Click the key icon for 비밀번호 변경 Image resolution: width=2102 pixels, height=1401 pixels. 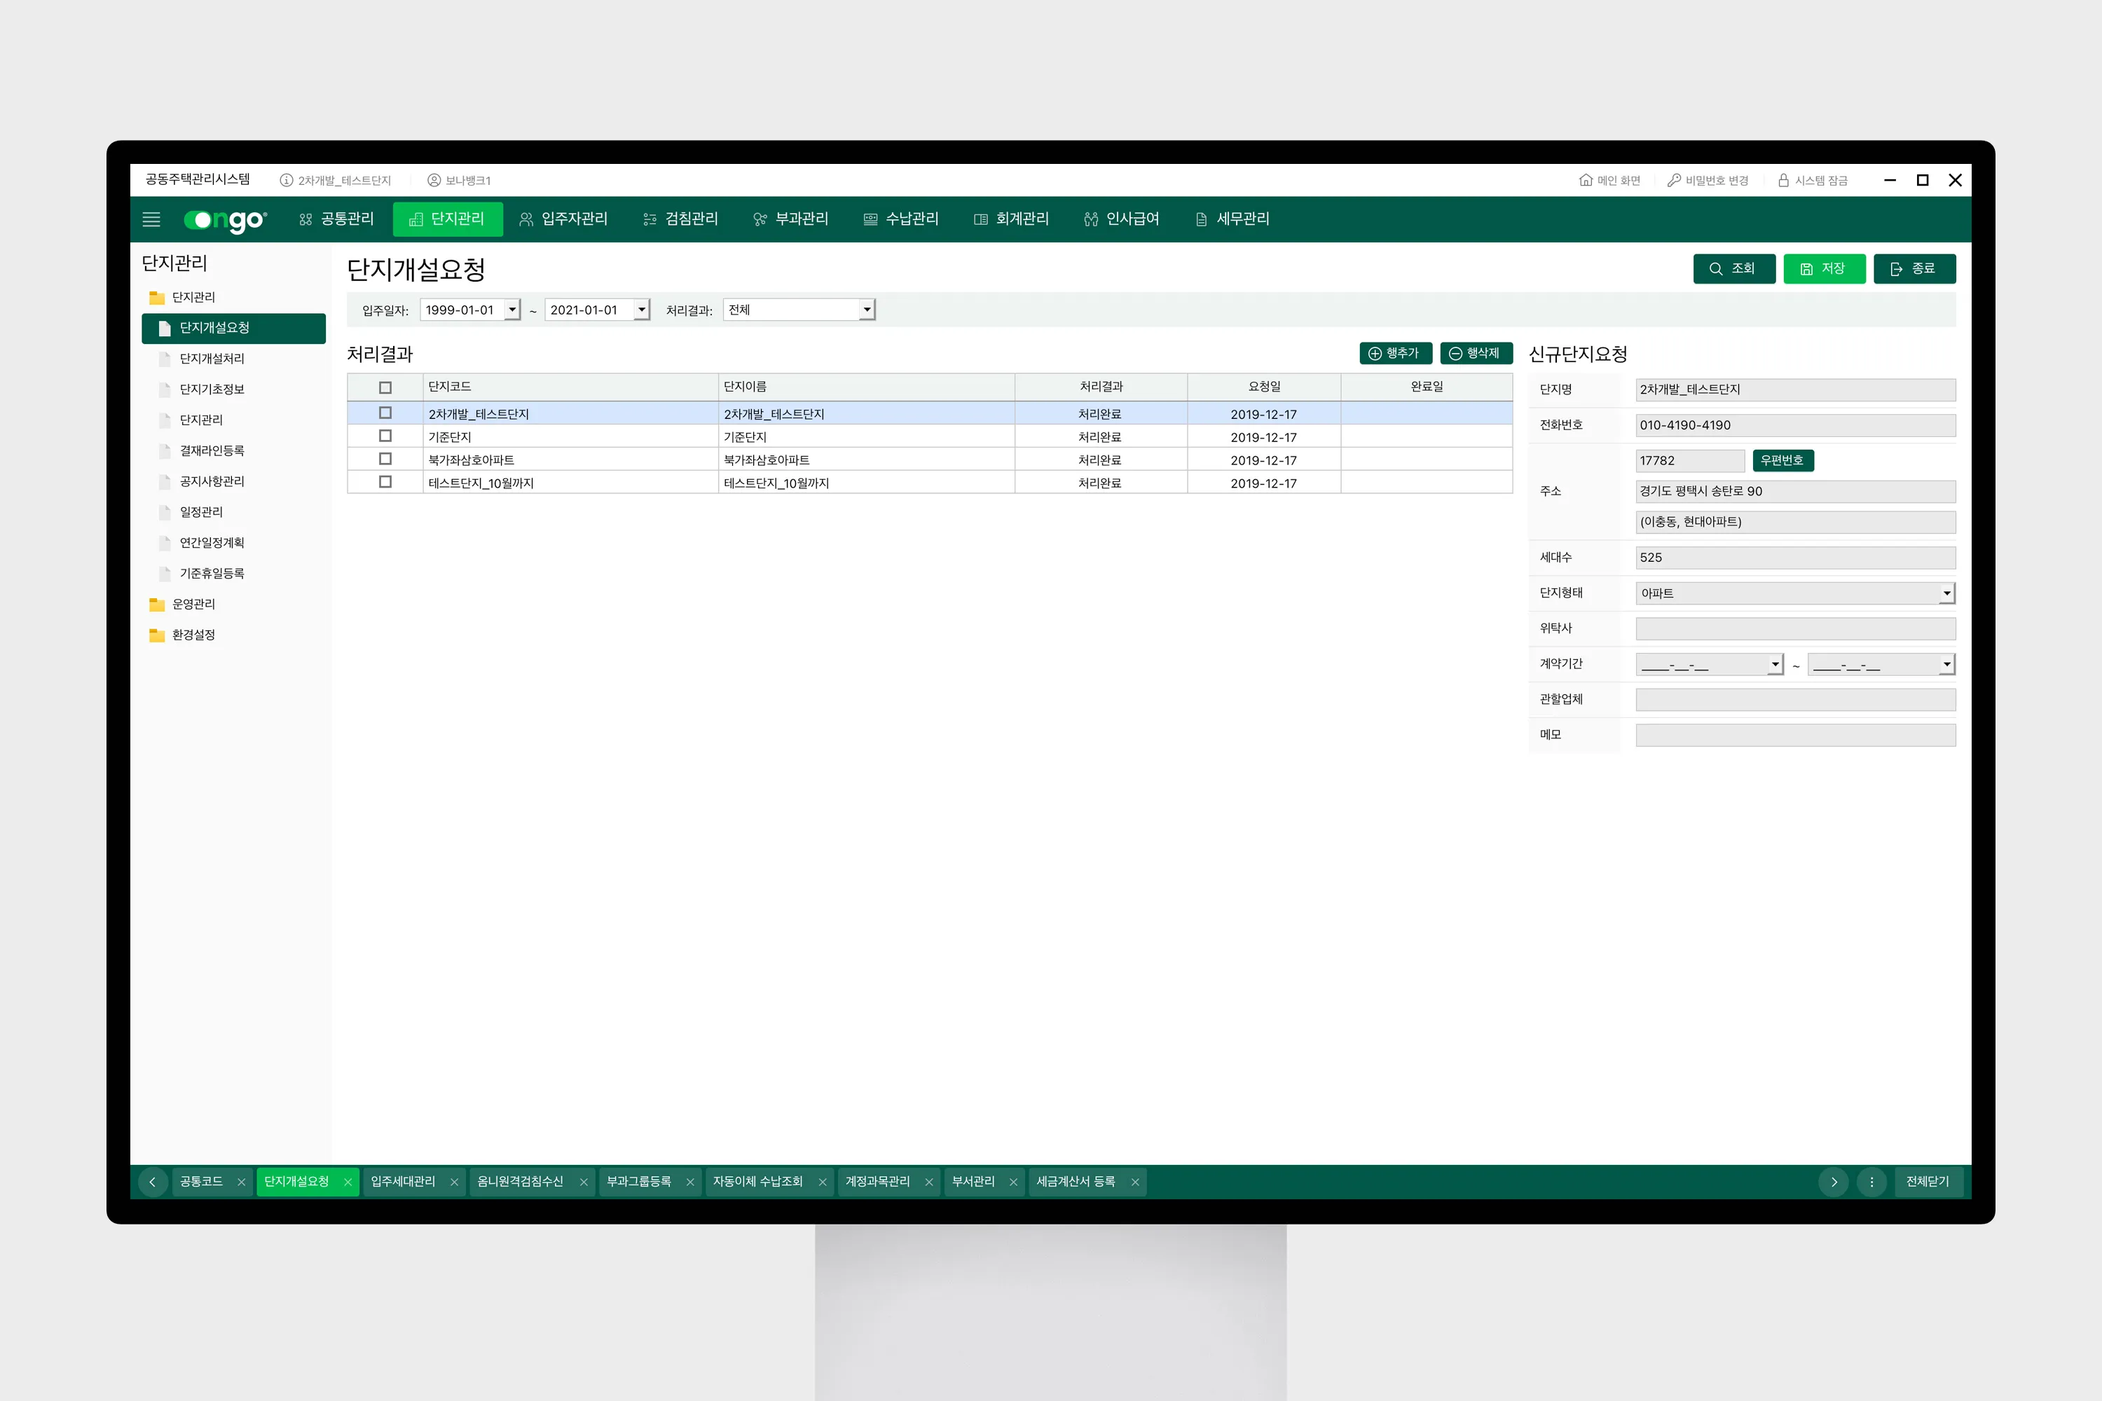pos(1674,181)
